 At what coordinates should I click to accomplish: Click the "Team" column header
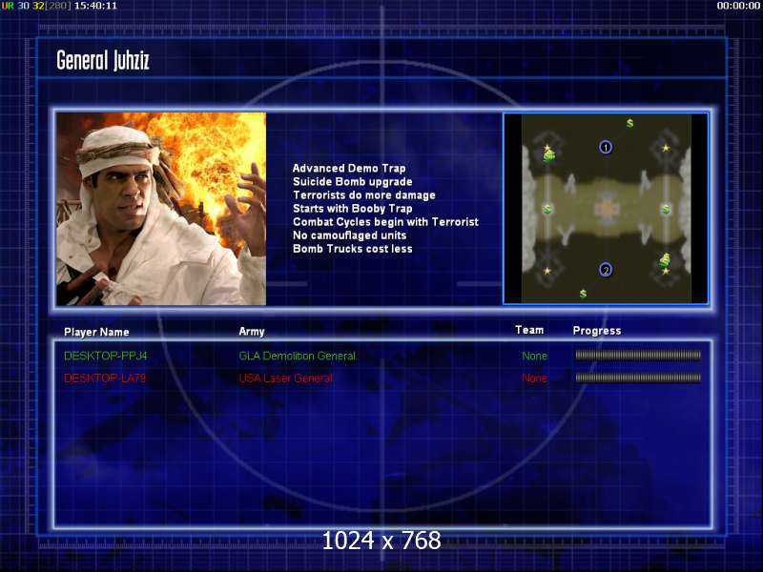point(529,330)
